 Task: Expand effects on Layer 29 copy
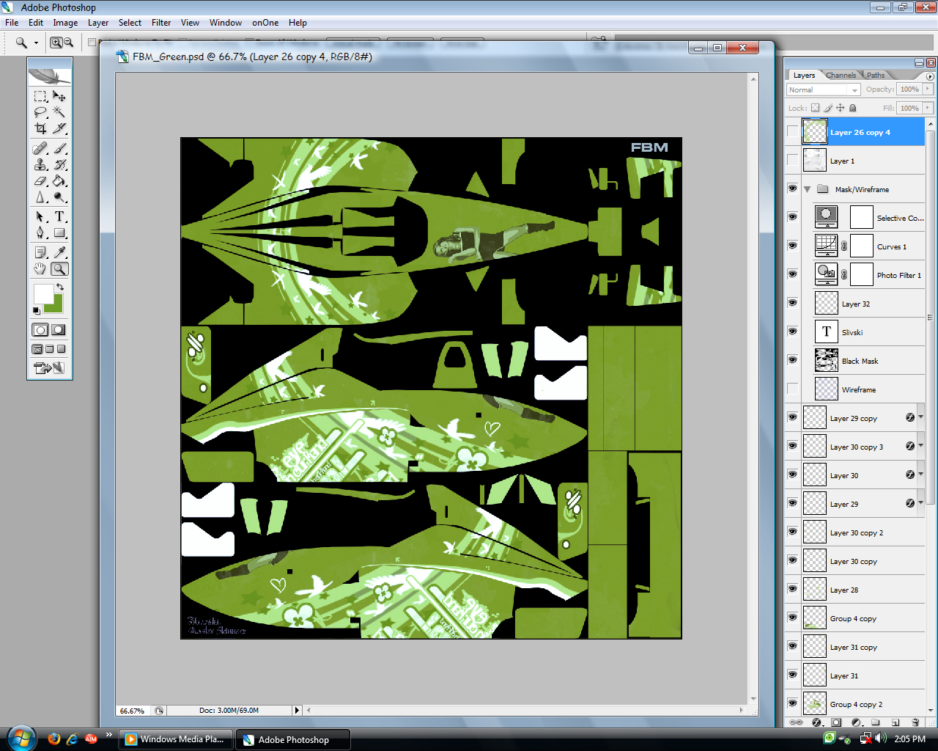click(x=921, y=417)
